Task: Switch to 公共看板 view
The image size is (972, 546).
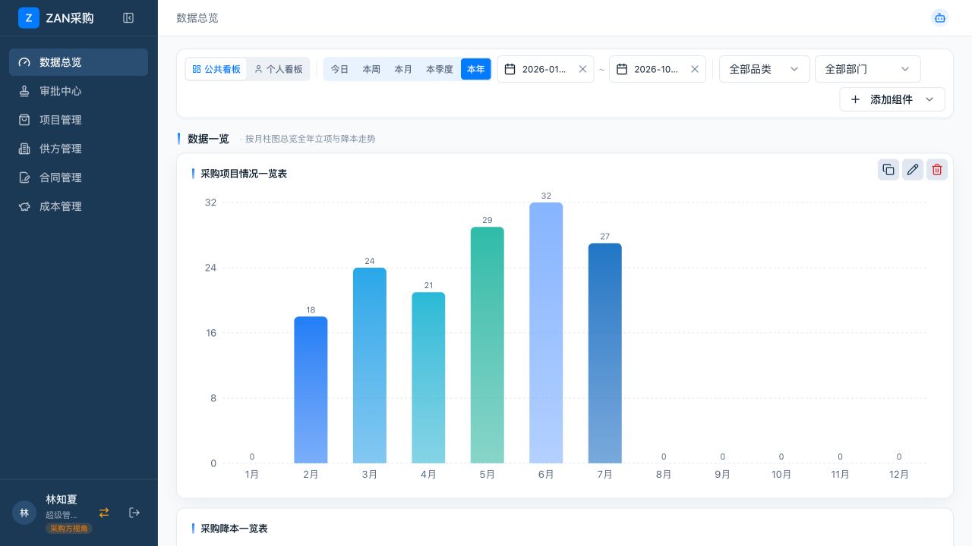Action: pos(216,69)
